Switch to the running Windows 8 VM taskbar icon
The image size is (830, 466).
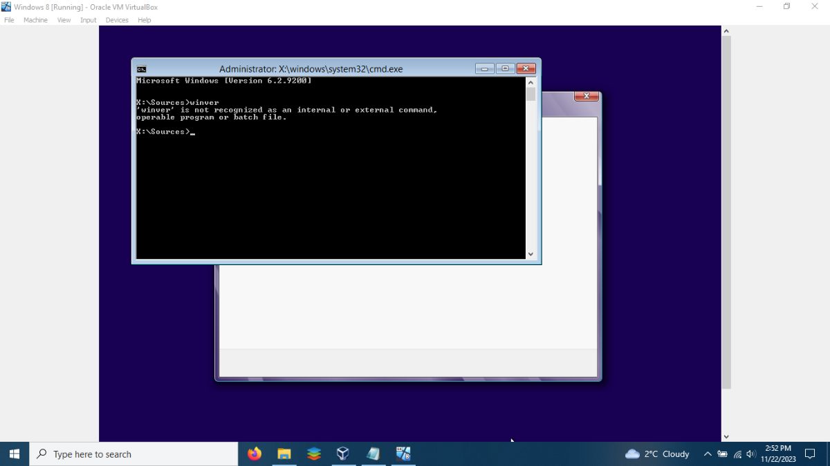pyautogui.click(x=403, y=454)
